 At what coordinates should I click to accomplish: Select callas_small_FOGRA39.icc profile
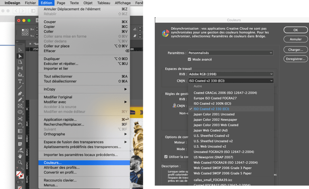[231, 180]
